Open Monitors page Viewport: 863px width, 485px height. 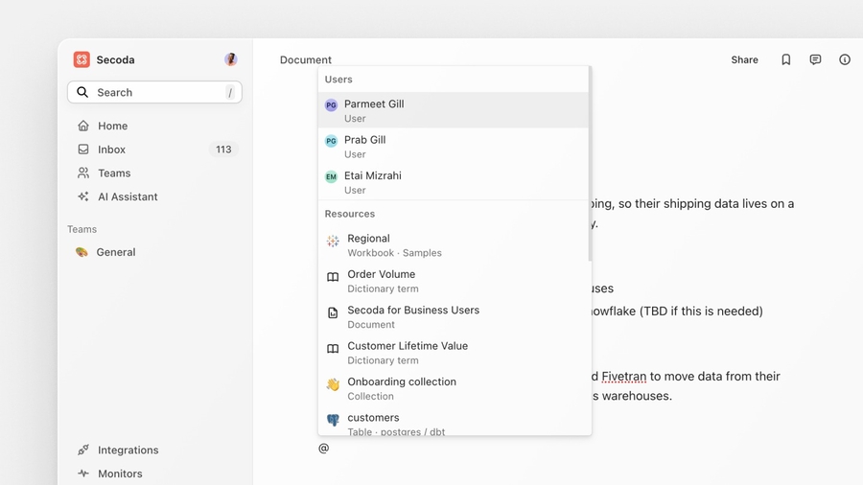120,473
